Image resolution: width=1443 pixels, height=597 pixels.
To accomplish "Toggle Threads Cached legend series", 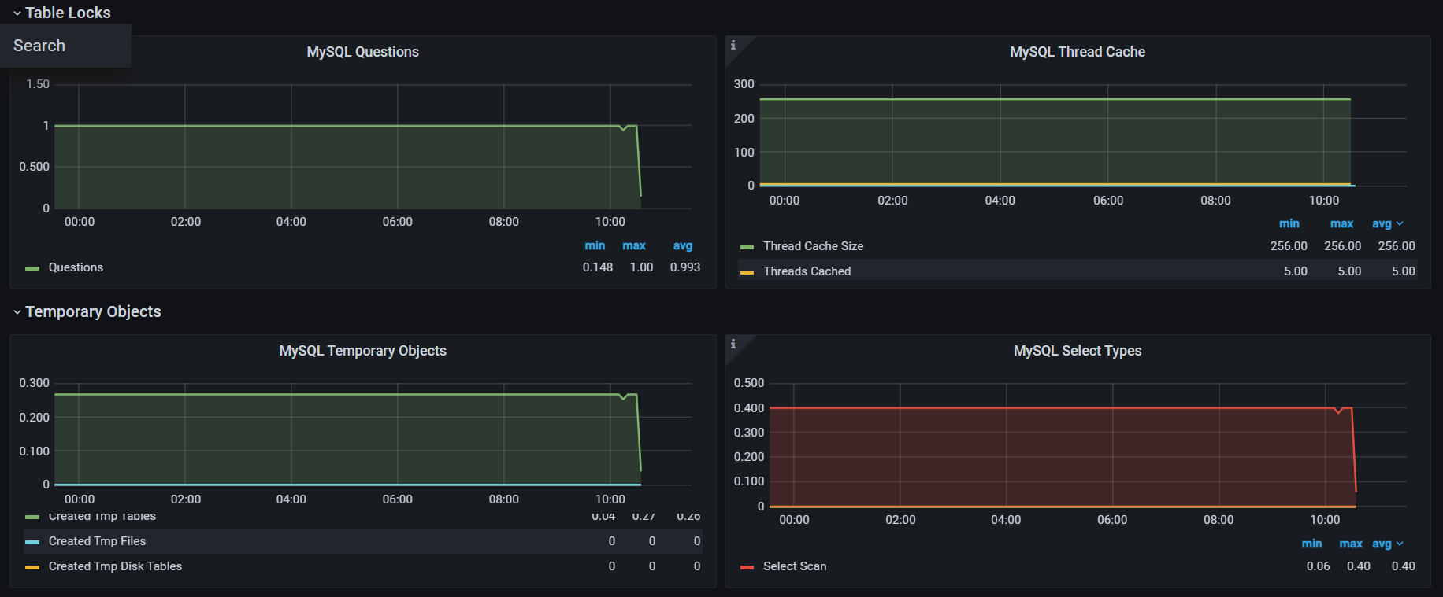I will tap(807, 271).
